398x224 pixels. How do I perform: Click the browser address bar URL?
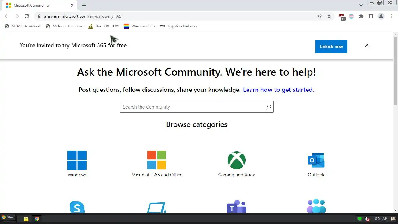click(83, 16)
